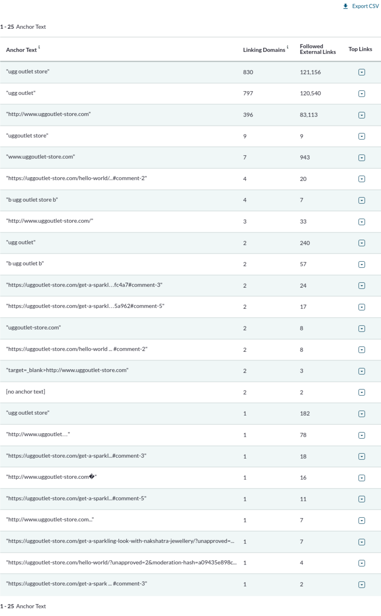Expand Top Links for "http://www.uggoutlet-store.com" row
The width and height of the screenshot is (381, 616).
[x=362, y=115]
